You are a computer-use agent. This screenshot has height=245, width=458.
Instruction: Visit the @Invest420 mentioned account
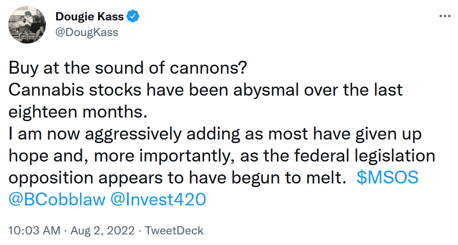(158, 200)
